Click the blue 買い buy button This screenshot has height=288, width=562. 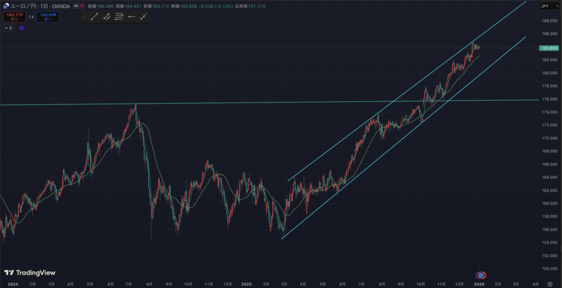(x=48, y=17)
